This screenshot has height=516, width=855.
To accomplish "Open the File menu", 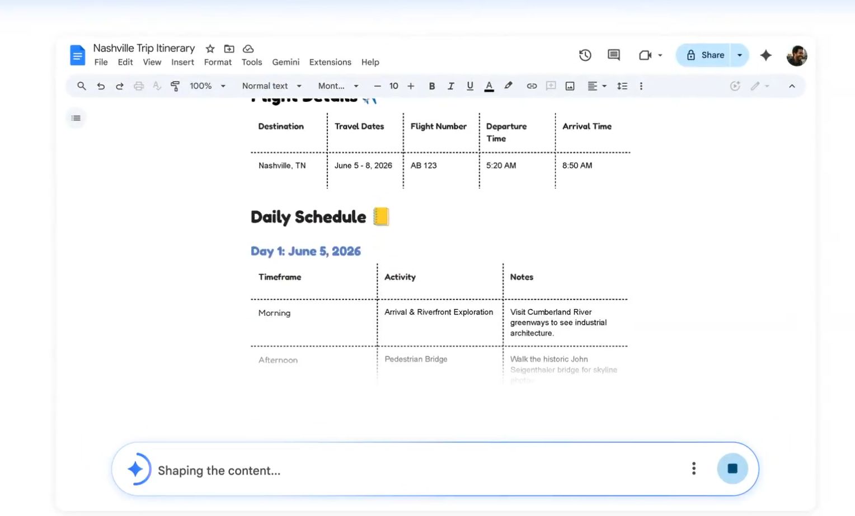I will pos(101,62).
